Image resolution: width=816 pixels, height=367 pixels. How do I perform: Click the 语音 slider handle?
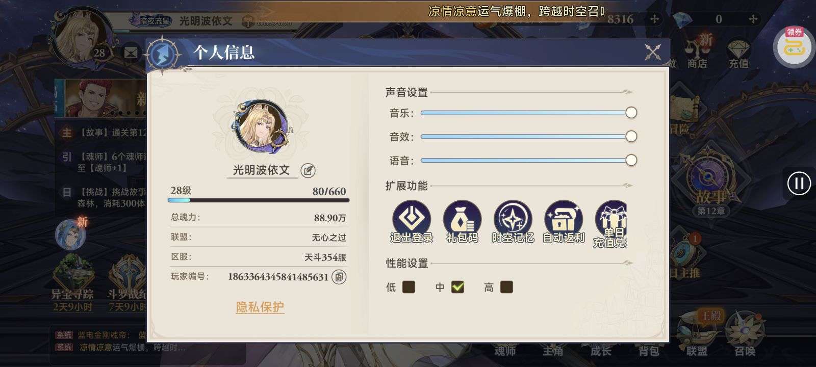(631, 160)
